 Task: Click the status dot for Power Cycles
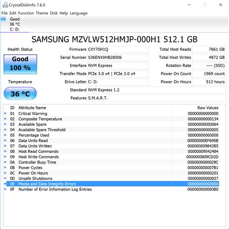[x=5, y=168]
